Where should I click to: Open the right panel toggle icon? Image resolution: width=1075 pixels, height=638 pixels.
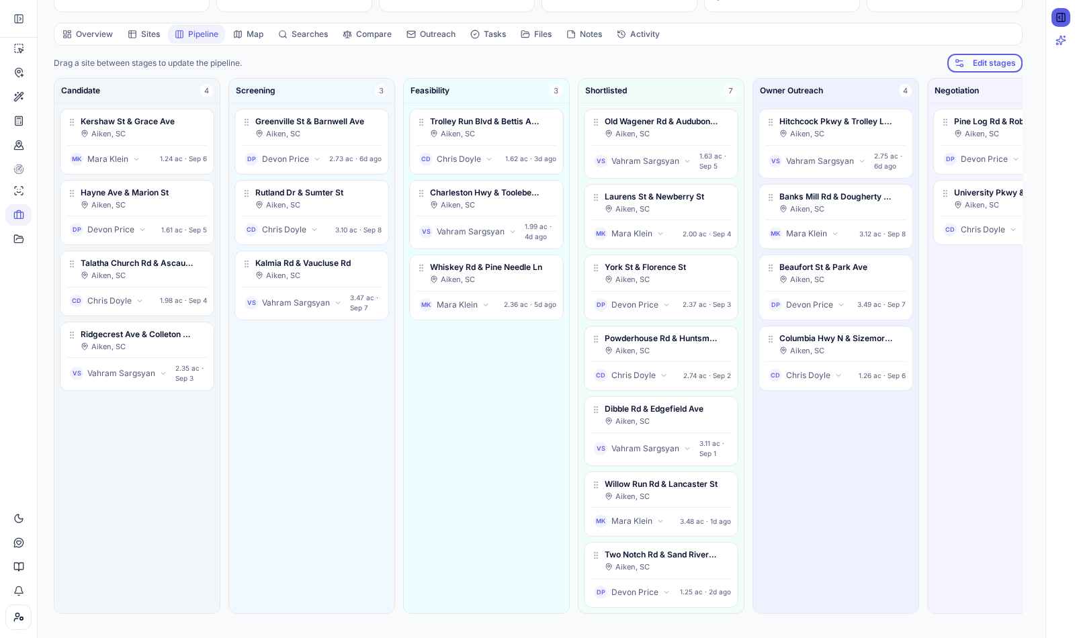point(1061,17)
